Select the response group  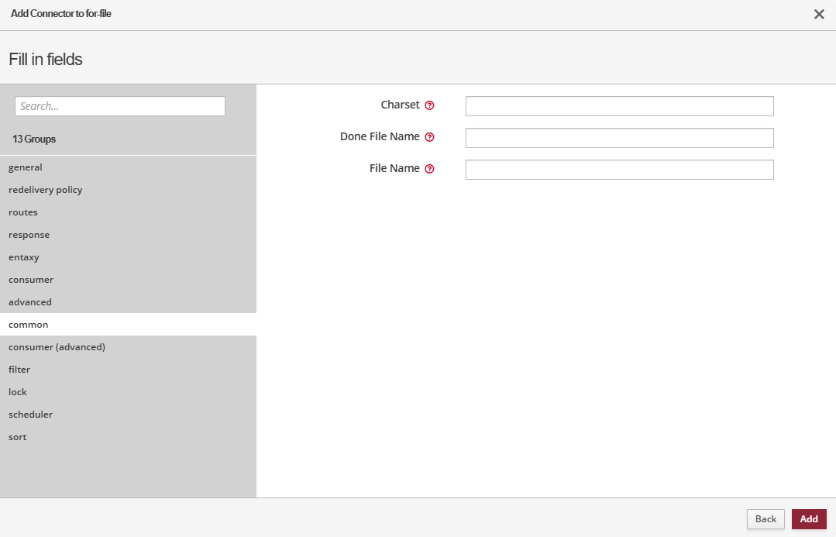tap(29, 235)
